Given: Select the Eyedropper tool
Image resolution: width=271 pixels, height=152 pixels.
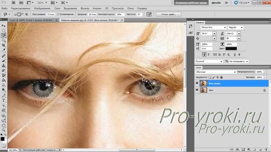Looking at the screenshot, I should (x=3, y=50).
